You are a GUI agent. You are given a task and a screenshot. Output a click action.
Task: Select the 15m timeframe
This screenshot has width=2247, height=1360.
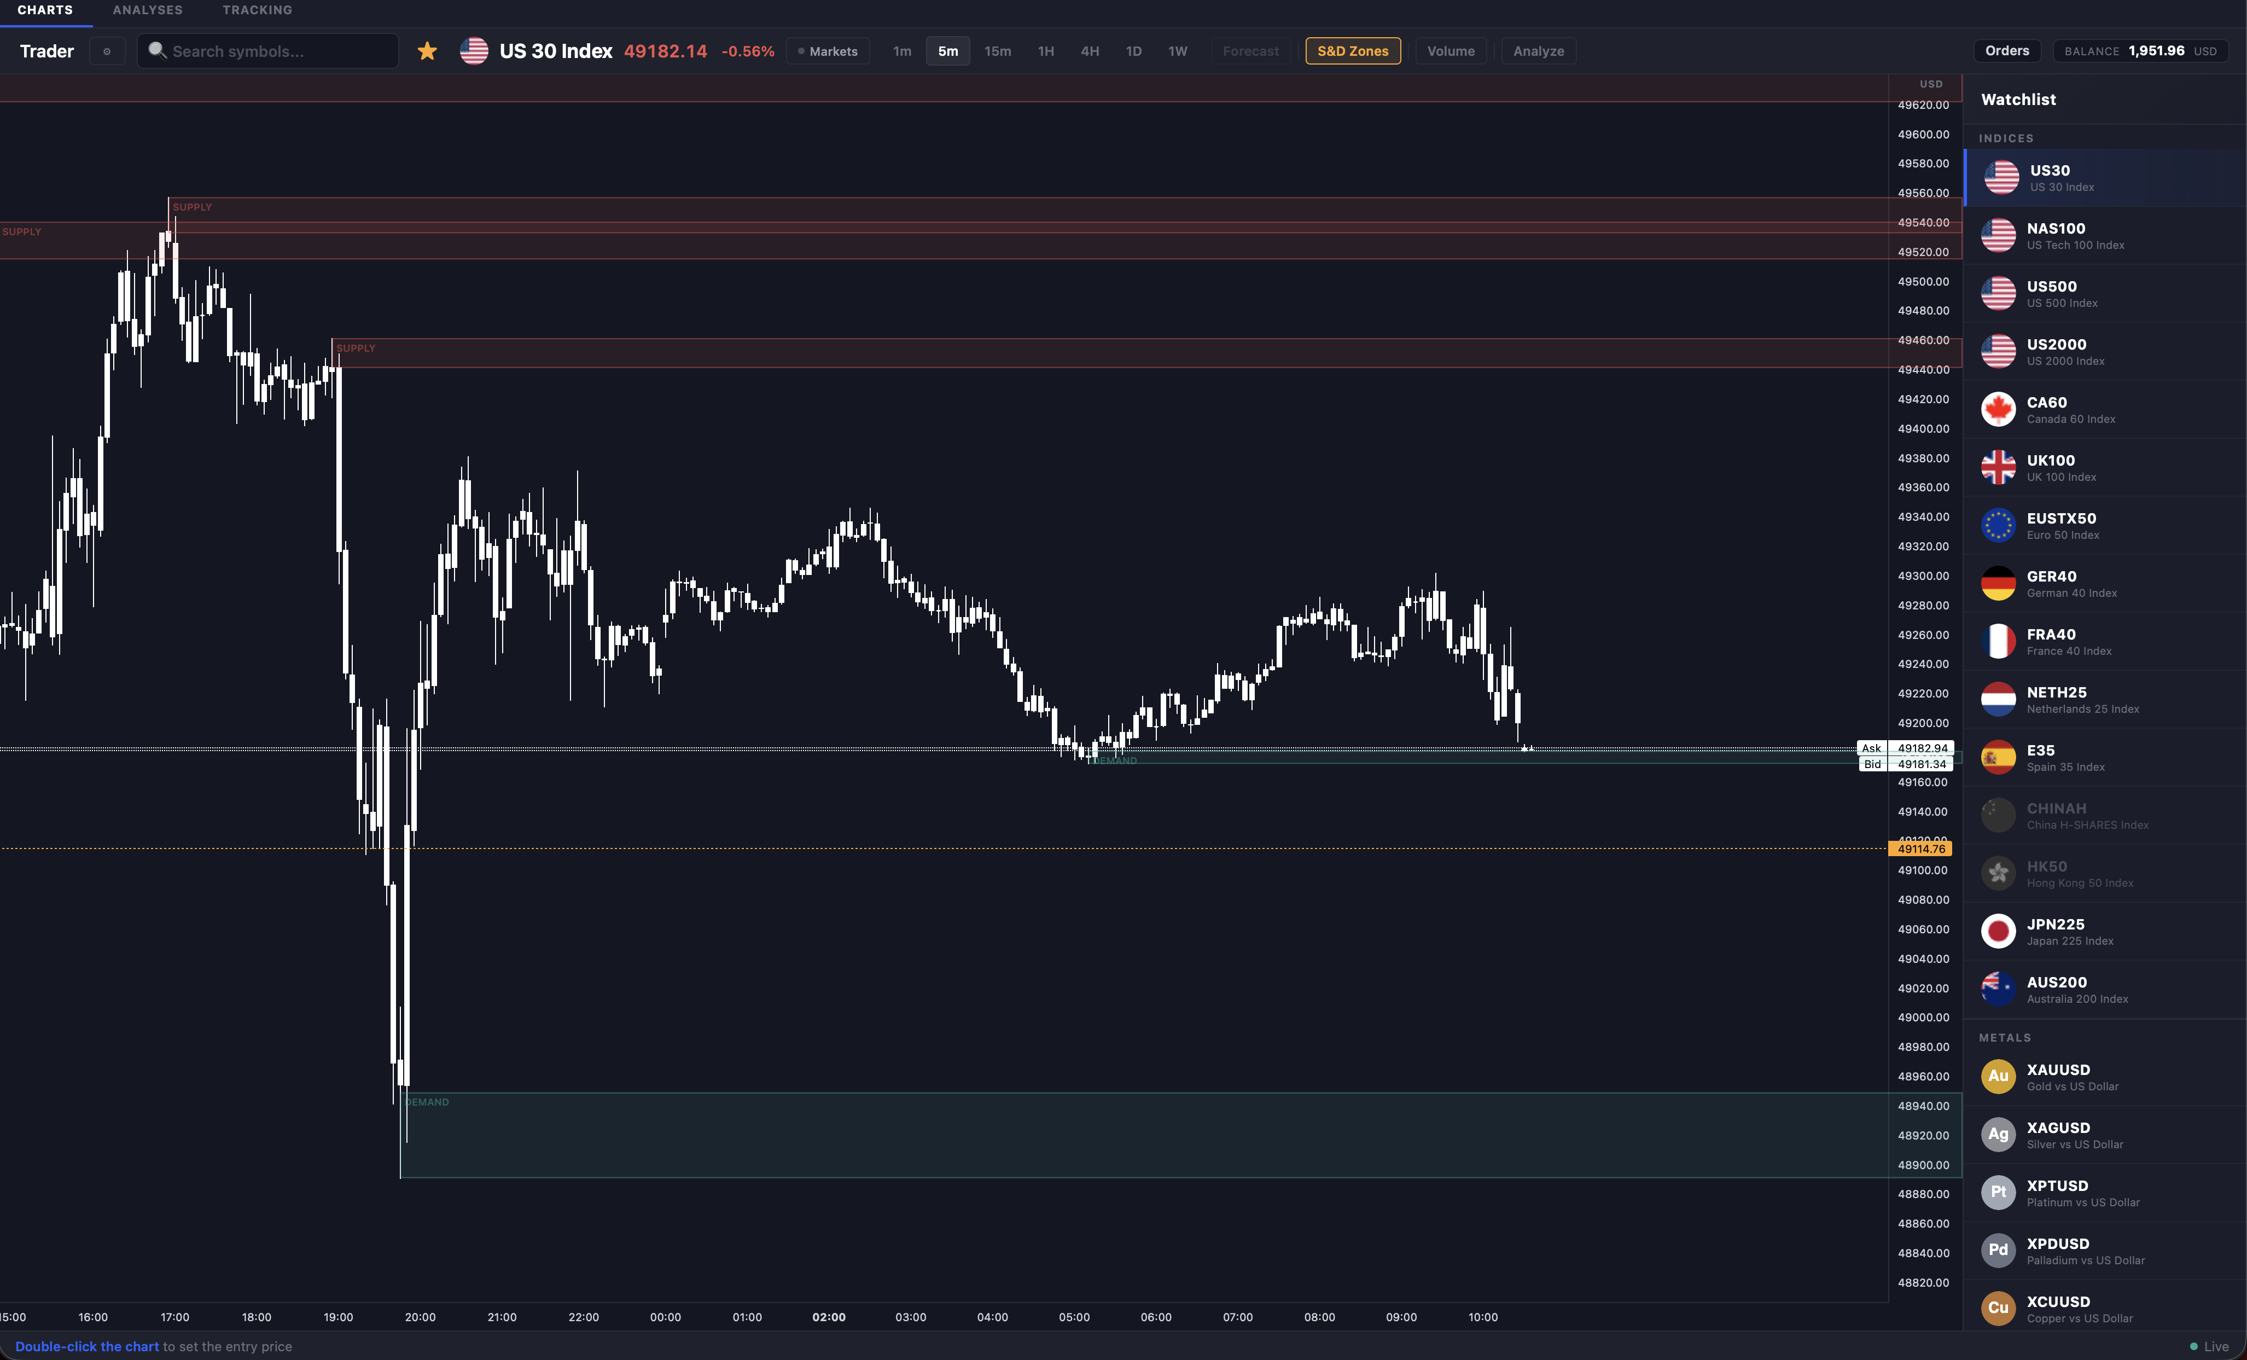coord(998,51)
